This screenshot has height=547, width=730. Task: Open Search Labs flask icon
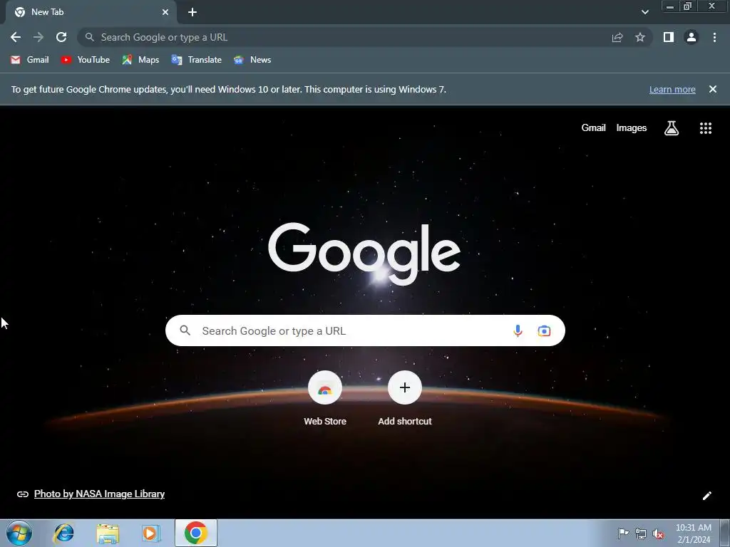tap(672, 128)
